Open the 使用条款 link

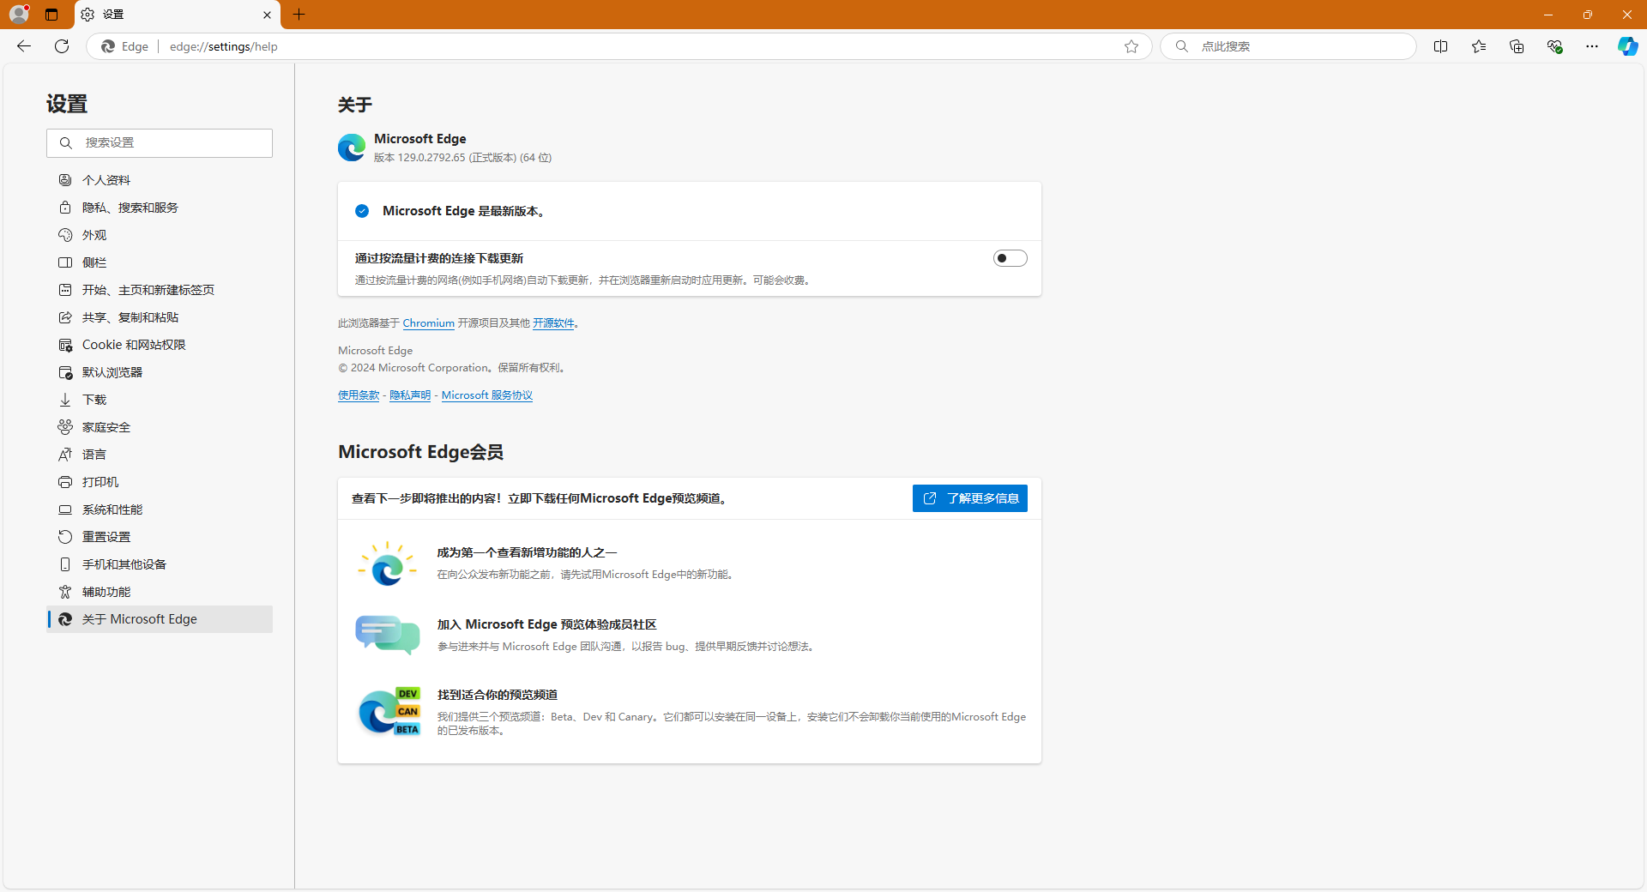pyautogui.click(x=359, y=395)
